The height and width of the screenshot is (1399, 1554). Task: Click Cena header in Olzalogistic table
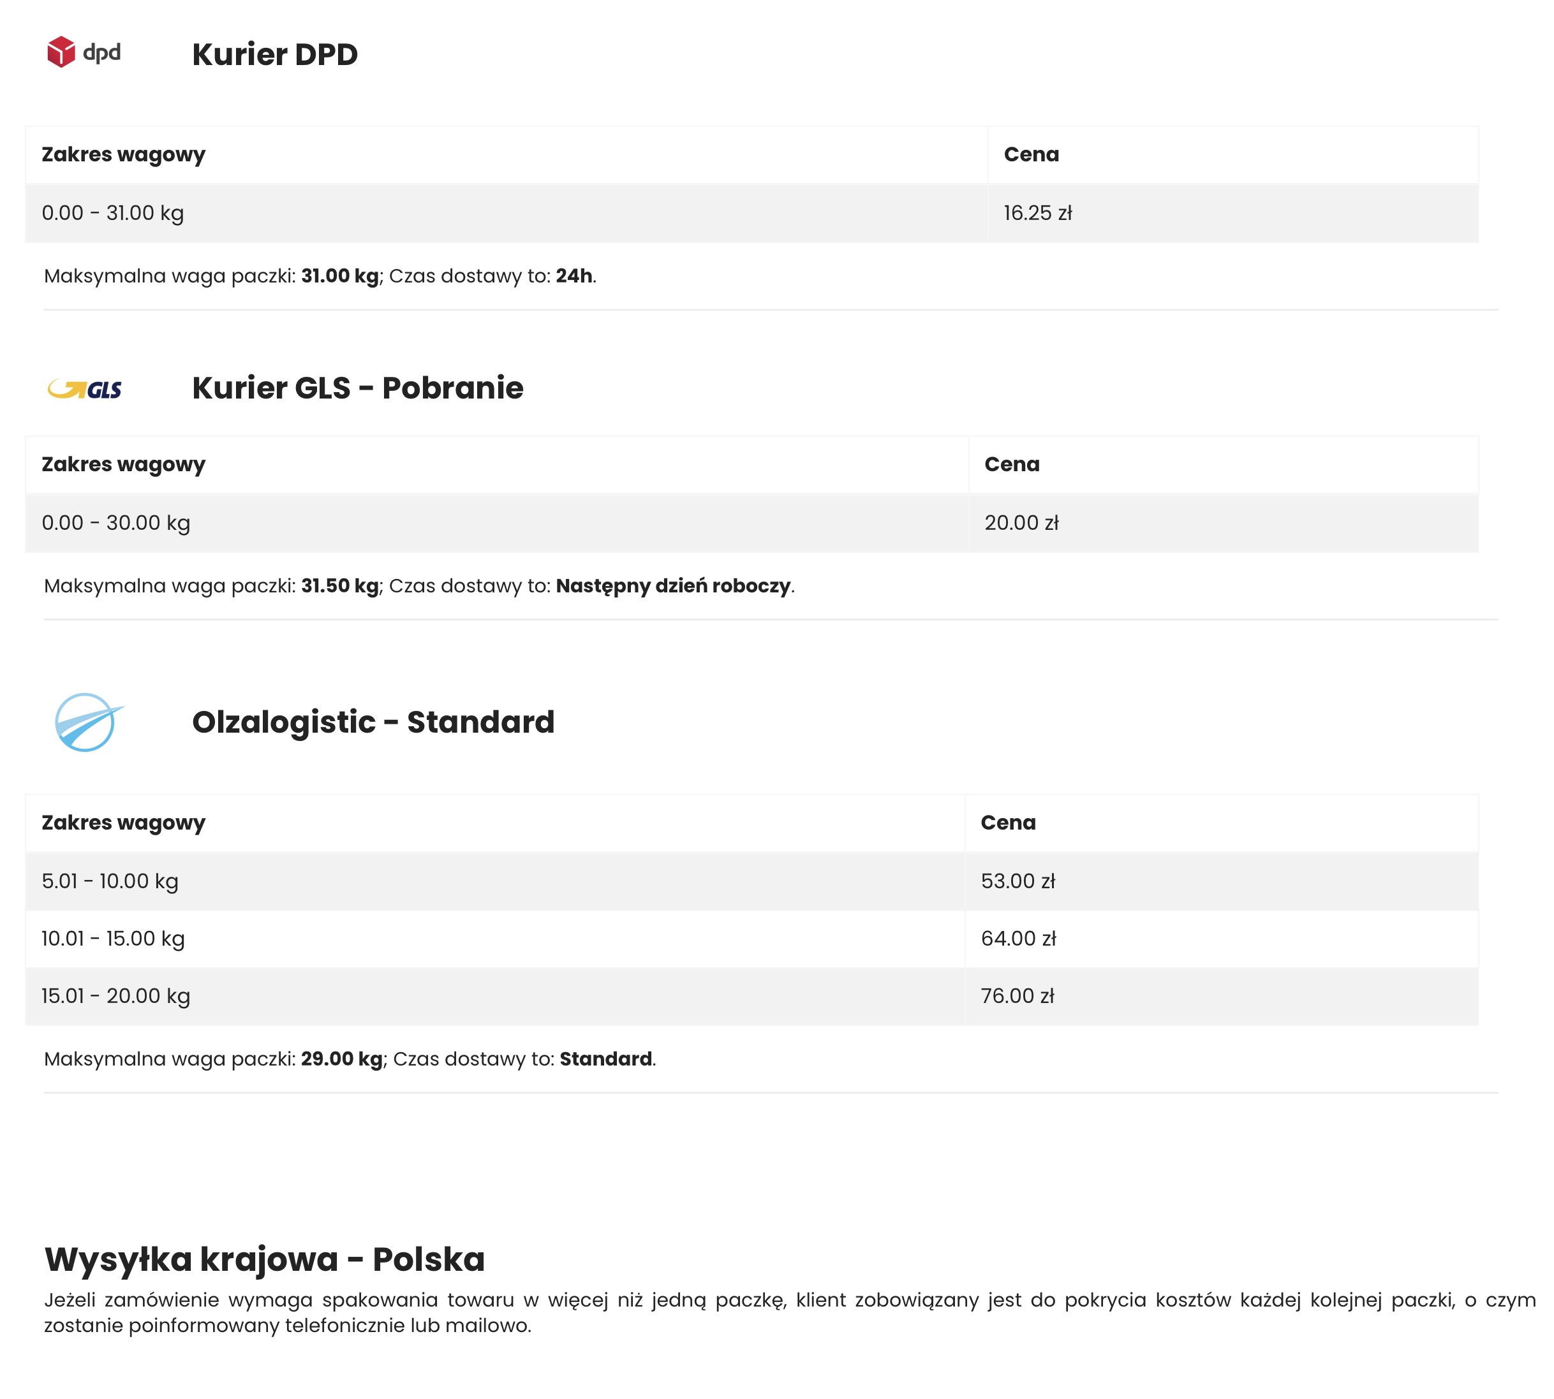(x=1221, y=823)
